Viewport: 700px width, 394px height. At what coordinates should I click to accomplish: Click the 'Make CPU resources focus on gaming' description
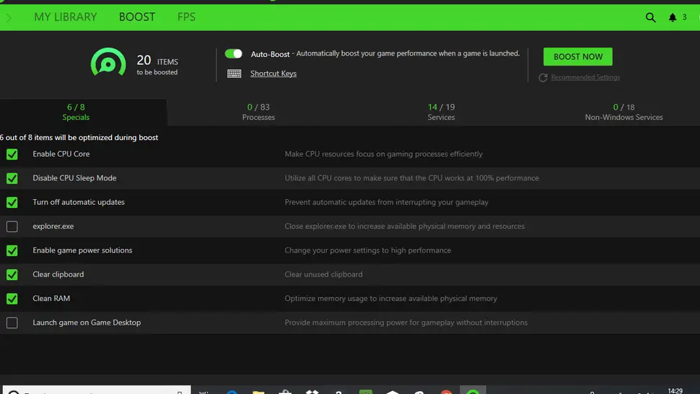click(383, 154)
